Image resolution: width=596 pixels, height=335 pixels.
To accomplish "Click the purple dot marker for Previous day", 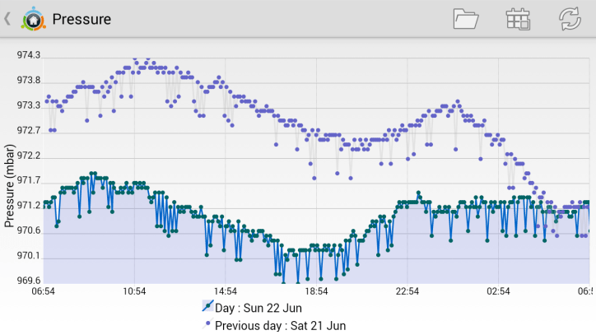I will pyautogui.click(x=207, y=325).
